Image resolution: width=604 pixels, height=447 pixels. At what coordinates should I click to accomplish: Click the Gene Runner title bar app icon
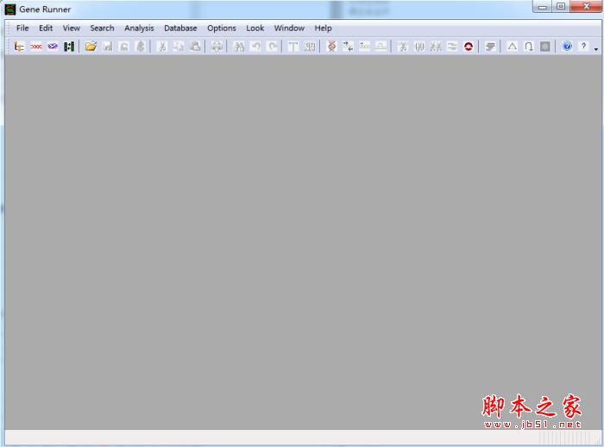tap(10, 9)
